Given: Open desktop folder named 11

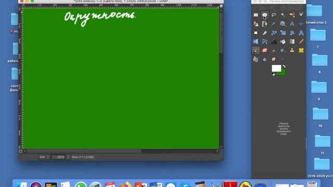Looking at the screenshot, I should (x=323, y=141).
